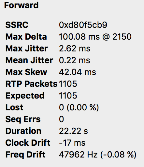The width and height of the screenshot is (144, 167).
Task: Select the RTP Packets label
Action: pos(31,84)
